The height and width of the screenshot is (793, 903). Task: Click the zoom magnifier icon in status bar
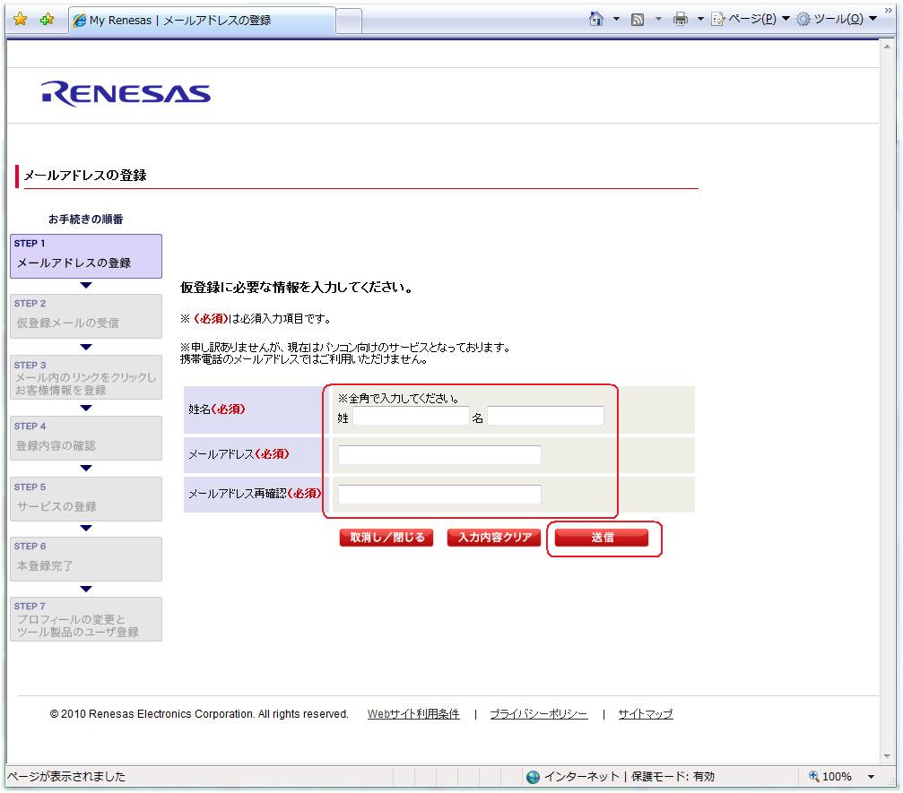(814, 777)
